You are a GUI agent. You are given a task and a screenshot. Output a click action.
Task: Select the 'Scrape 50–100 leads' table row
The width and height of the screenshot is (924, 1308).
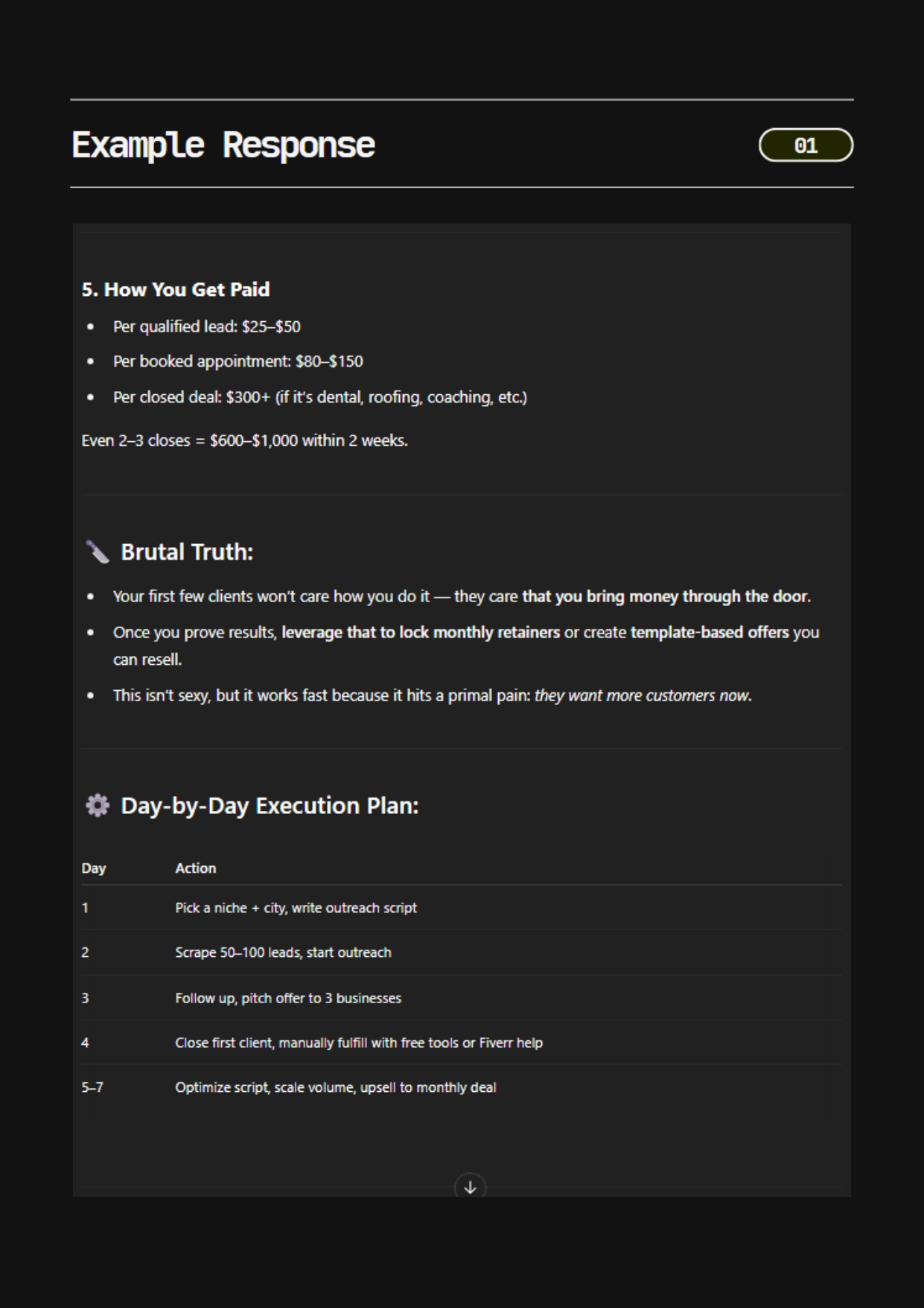pyautogui.click(x=462, y=952)
